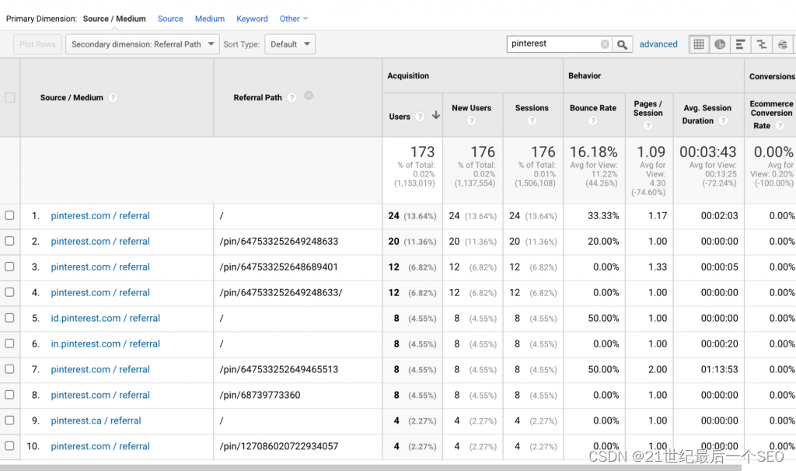Open help for Source / Medium column
The image size is (796, 471).
coord(113,97)
